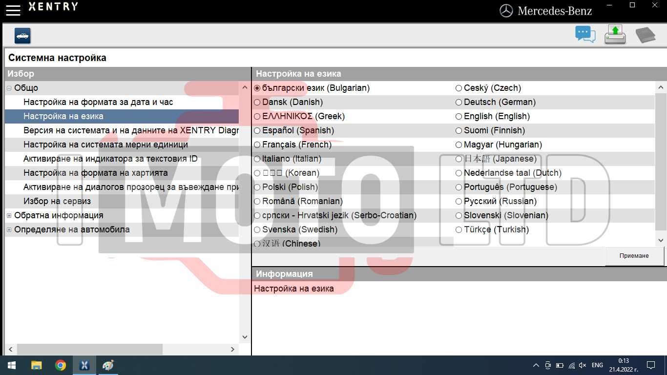Open the Paint app in taskbar
Image resolution: width=667 pixels, height=375 pixels.
coord(108,365)
